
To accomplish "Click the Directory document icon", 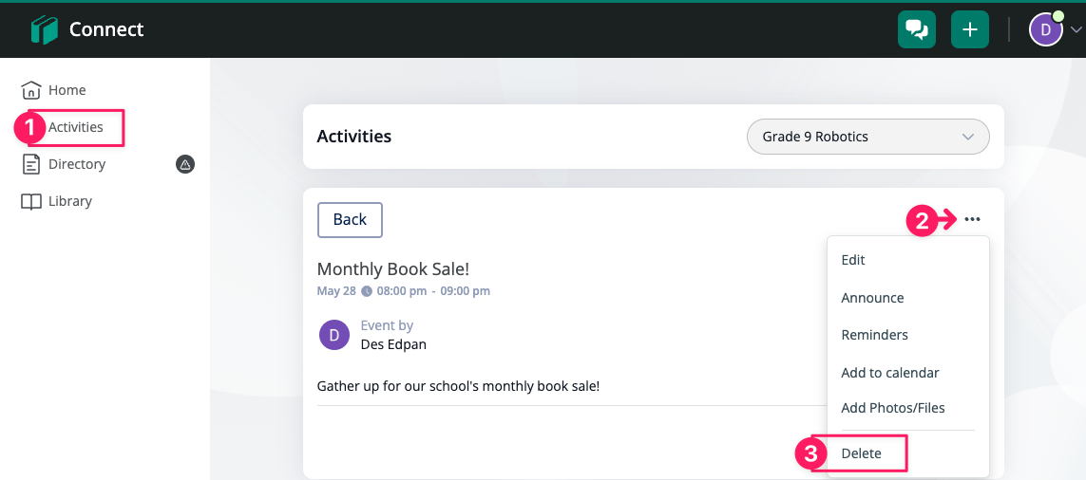I will pyautogui.click(x=31, y=164).
